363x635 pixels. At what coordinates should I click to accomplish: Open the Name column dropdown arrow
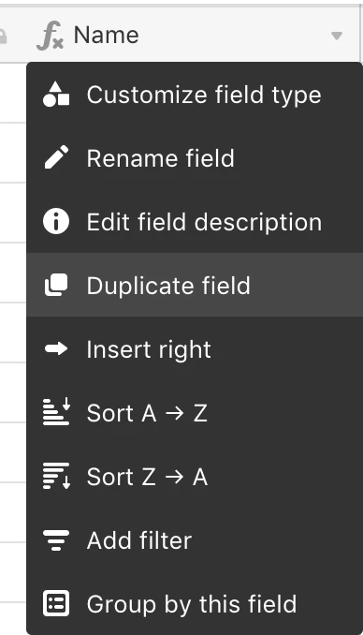(337, 36)
